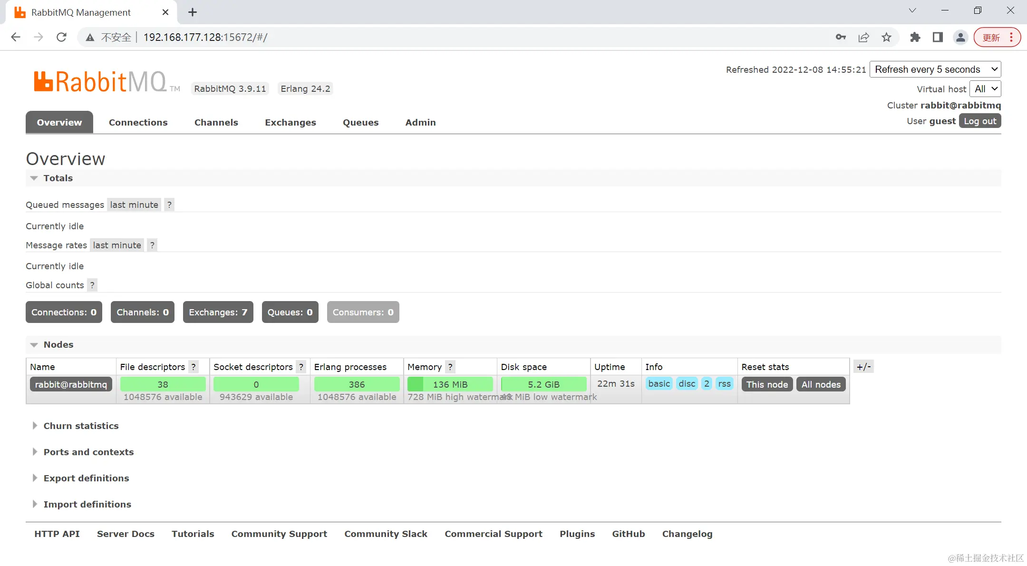1027x566 pixels.
Task: Open the browser extensions puzzle icon
Action: click(x=915, y=37)
